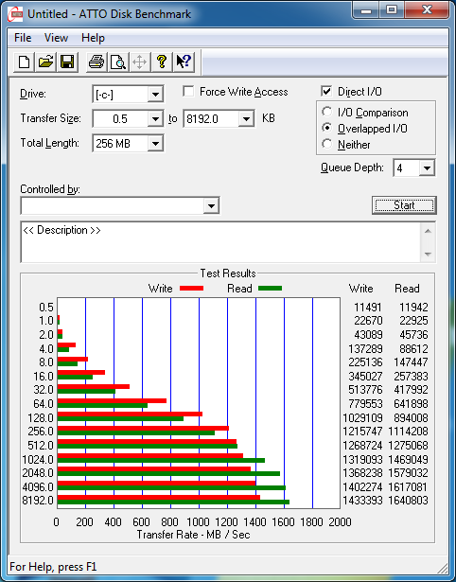Viewport: 456px width, 582px height.
Task: Expand the maximum Transfer Size dropdown (8192.0)
Action: pos(246,119)
